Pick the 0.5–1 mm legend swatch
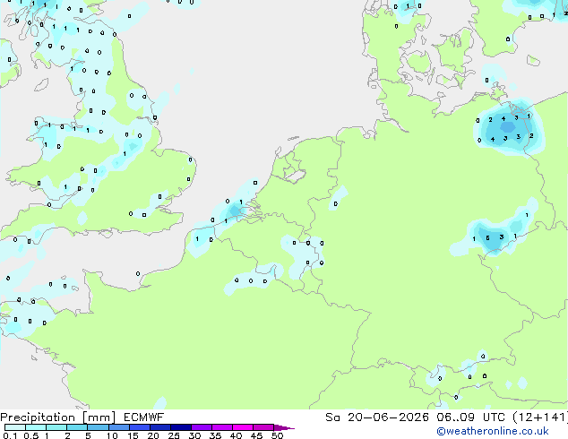Screen dimensions: 568x439 click(x=36, y=427)
